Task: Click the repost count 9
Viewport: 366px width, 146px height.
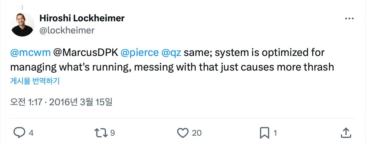Action: click(112, 133)
